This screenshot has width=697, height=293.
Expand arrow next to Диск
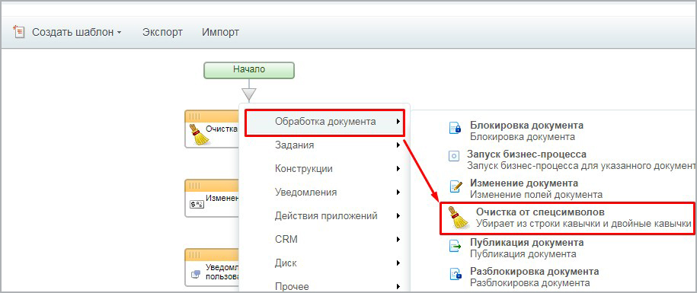tap(398, 263)
